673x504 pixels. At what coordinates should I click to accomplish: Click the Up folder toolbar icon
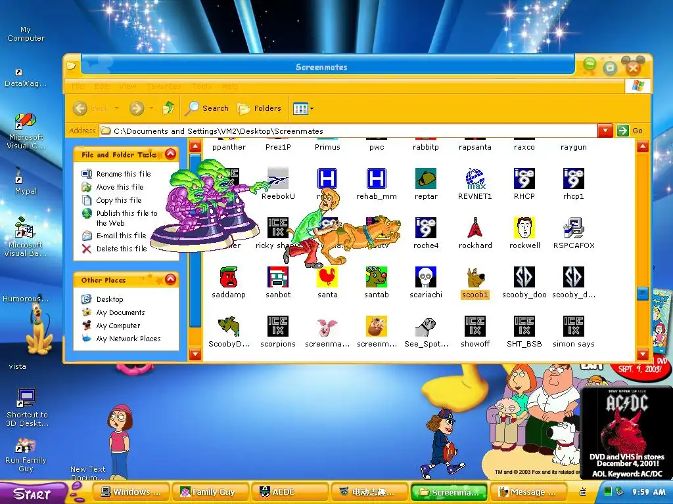(168, 108)
